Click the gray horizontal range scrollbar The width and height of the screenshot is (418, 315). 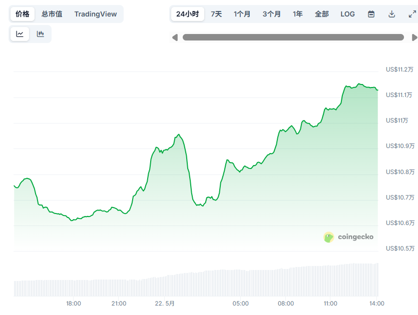[x=293, y=37]
